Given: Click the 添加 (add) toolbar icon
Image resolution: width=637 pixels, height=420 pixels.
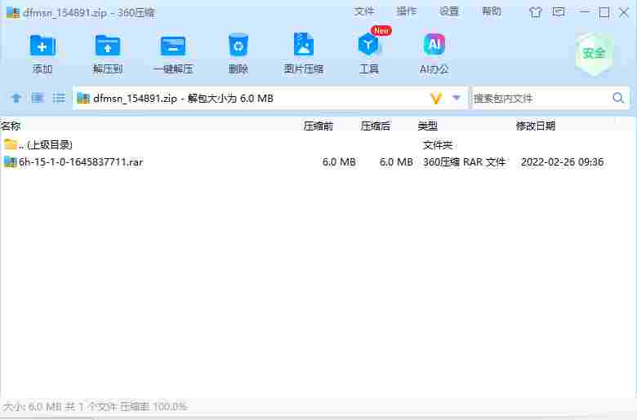Looking at the screenshot, I should 42,46.
